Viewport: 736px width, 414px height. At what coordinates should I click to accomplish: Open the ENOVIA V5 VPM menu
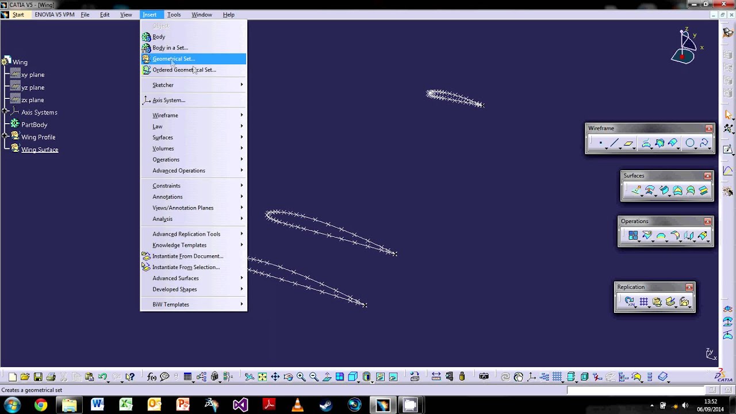pyautogui.click(x=55, y=14)
